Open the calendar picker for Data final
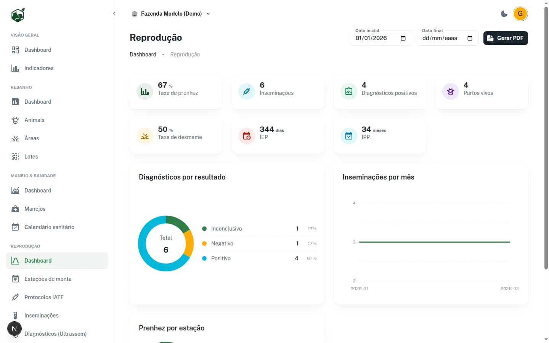Viewport: 549px width, 343px height. pos(470,38)
